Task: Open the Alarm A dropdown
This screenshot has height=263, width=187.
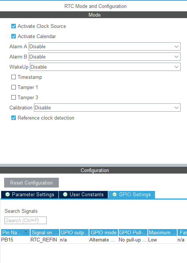Action: pos(104,46)
